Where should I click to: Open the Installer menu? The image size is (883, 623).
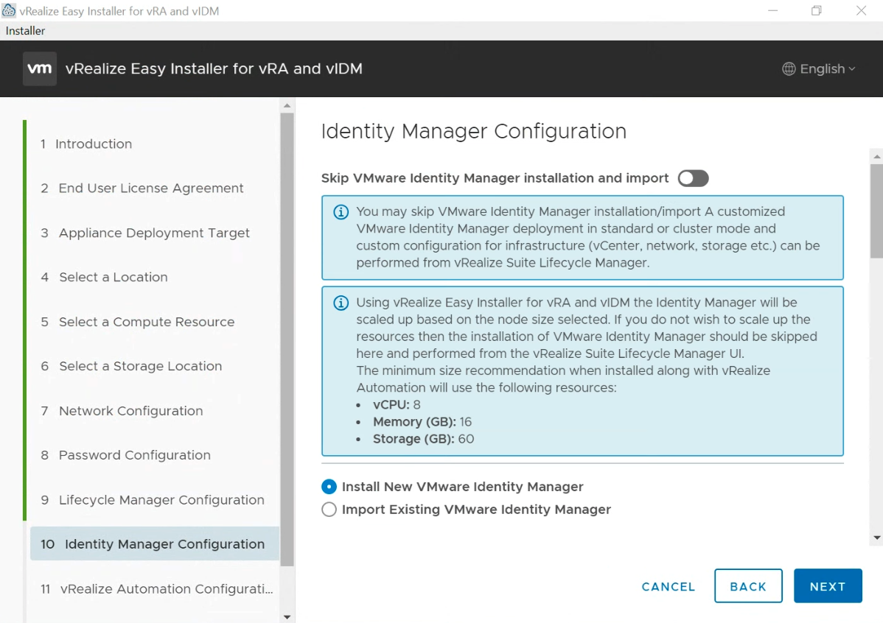25,30
